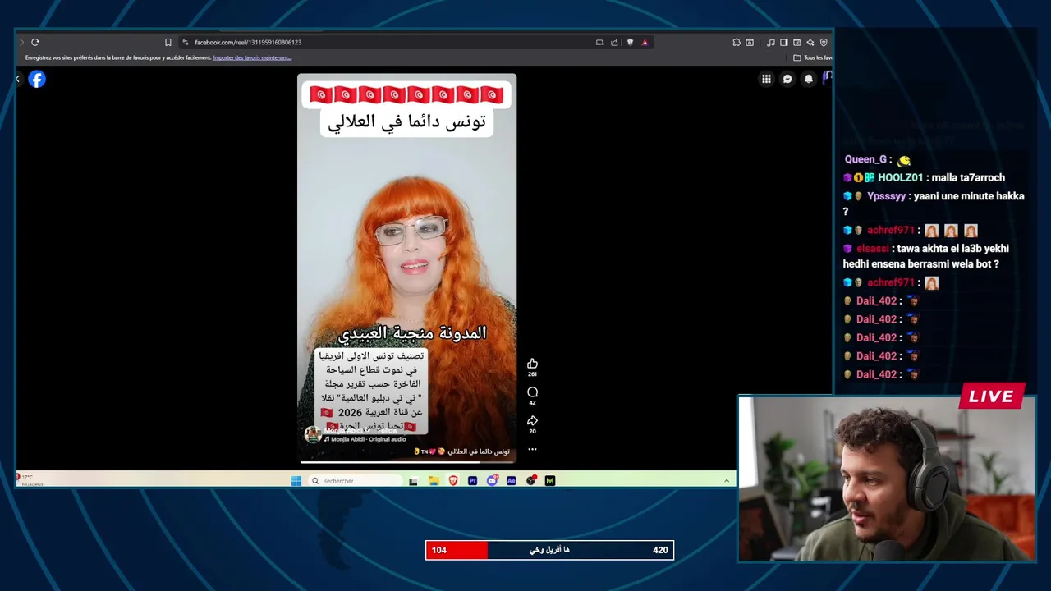The image size is (1051, 591).
Task: Open the VPN shield icon in toolbar
Action: (824, 42)
